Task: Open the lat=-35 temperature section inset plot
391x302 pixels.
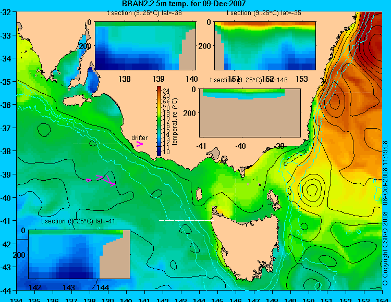Action: [x=265, y=46]
